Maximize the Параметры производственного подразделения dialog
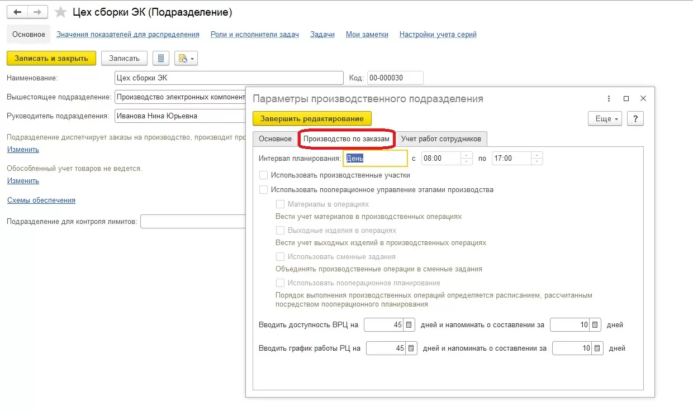 [626, 98]
